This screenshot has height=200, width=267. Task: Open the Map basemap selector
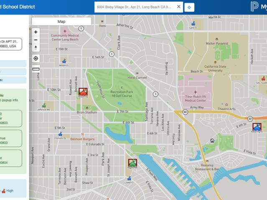pyautogui.click(x=61, y=21)
